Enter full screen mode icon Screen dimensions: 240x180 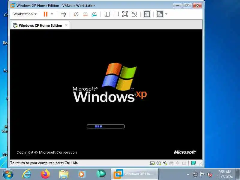point(125,14)
